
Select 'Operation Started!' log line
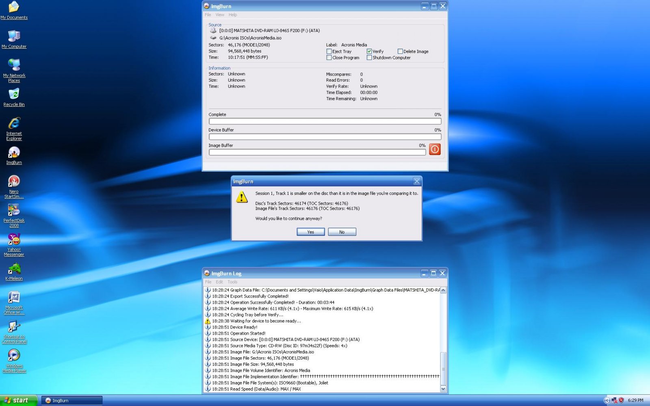322,333
